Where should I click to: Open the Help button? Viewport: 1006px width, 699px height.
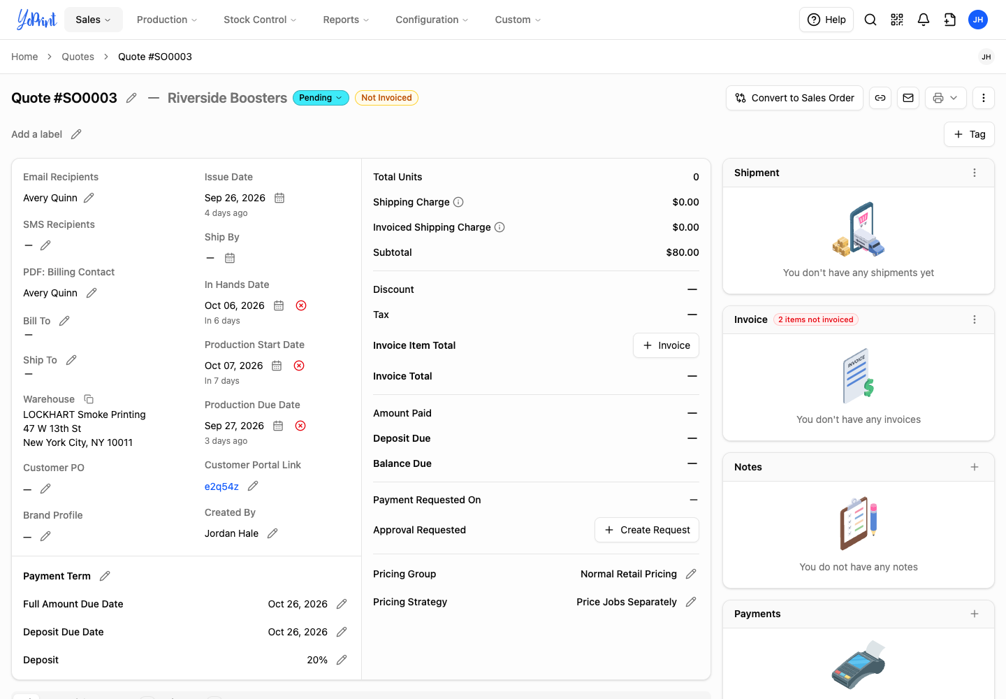pos(826,20)
